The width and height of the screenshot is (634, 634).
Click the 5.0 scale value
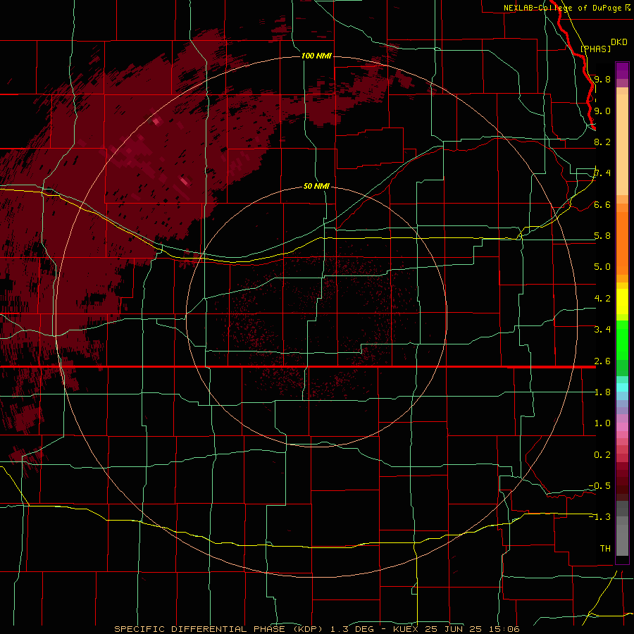click(602, 267)
